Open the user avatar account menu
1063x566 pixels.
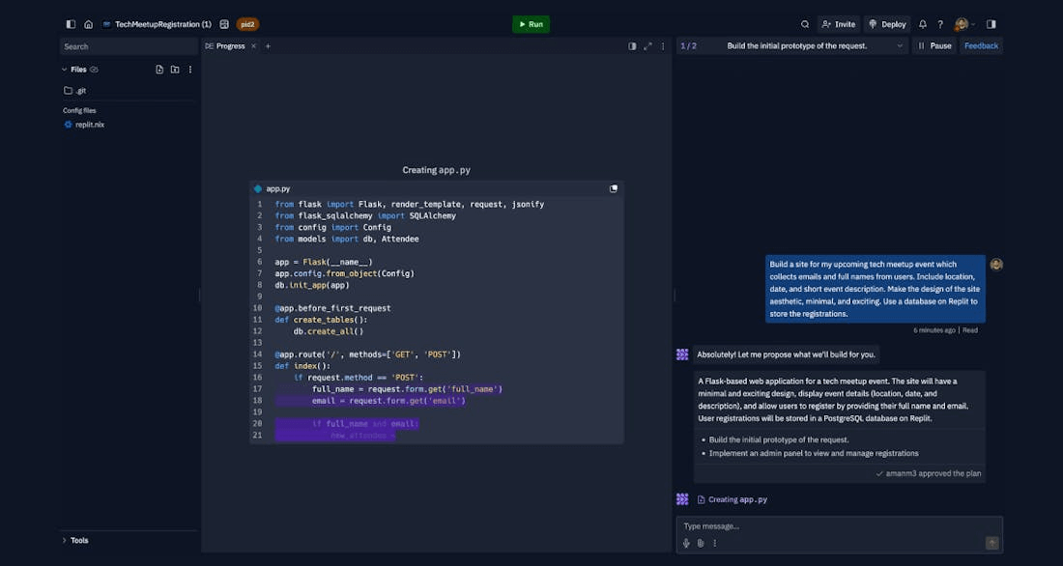tap(964, 24)
